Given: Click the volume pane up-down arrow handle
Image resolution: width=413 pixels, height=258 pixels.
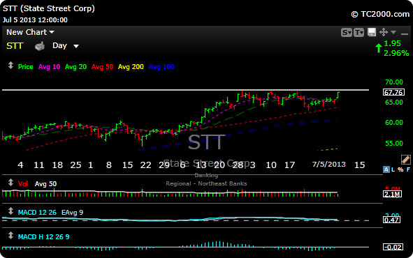Looking at the screenshot, I should [10, 182].
